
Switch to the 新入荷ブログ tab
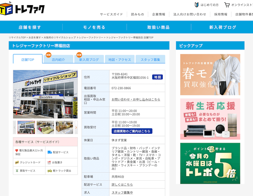click(x=89, y=59)
